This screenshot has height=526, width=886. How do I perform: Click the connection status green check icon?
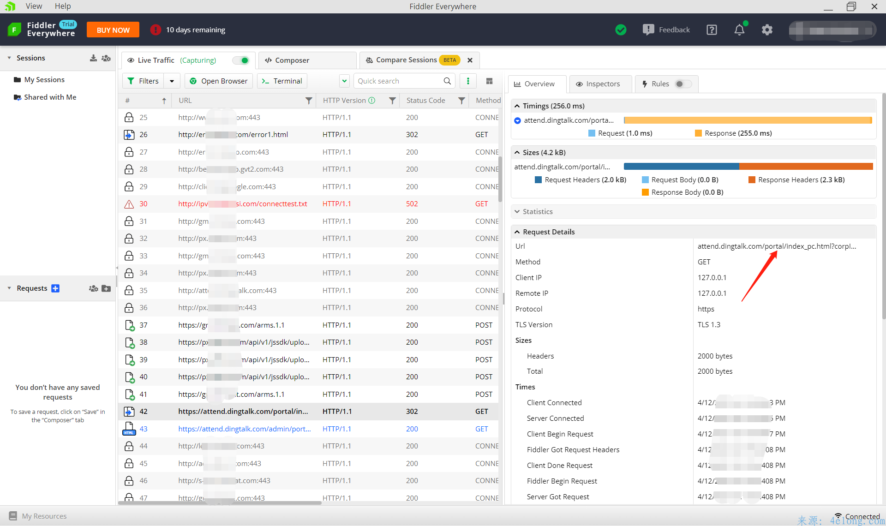(x=621, y=30)
